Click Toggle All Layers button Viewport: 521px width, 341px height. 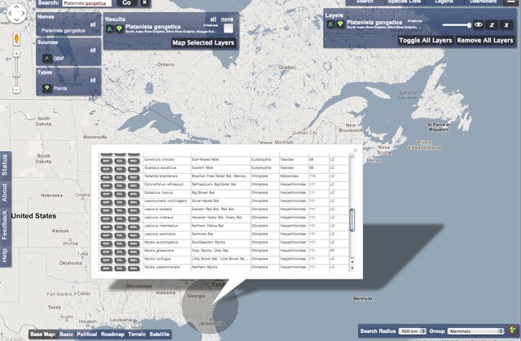point(425,41)
